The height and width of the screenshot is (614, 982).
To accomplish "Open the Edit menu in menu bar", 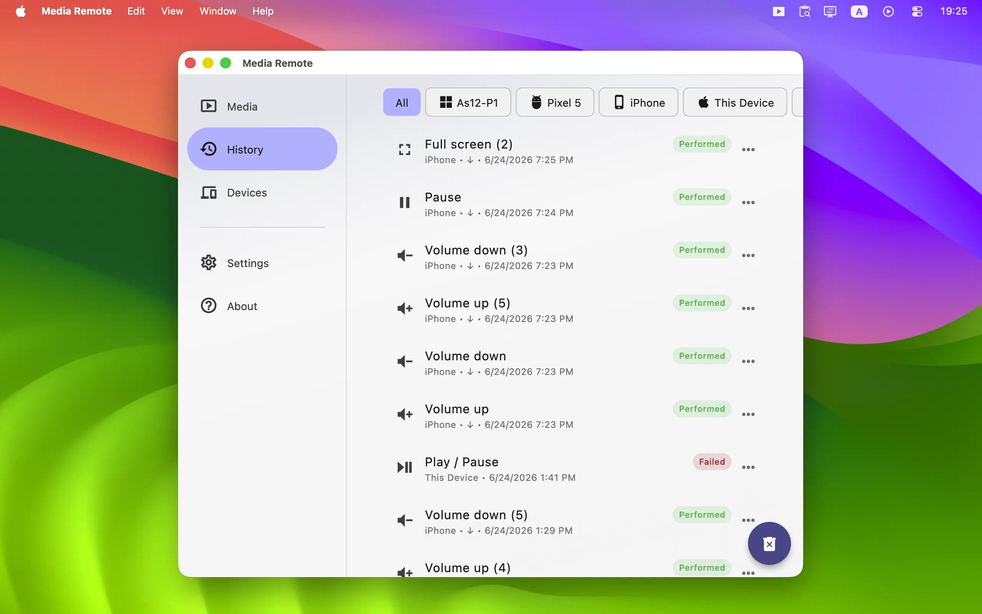I will [136, 11].
